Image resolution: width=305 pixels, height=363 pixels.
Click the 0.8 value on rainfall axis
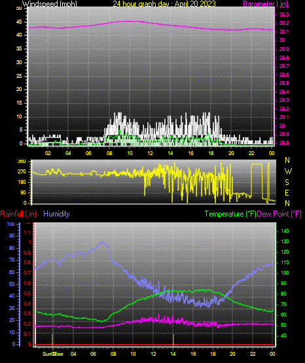click(27, 262)
